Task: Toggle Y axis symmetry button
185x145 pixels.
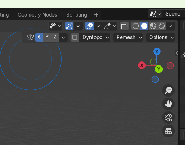Action: (x=47, y=37)
